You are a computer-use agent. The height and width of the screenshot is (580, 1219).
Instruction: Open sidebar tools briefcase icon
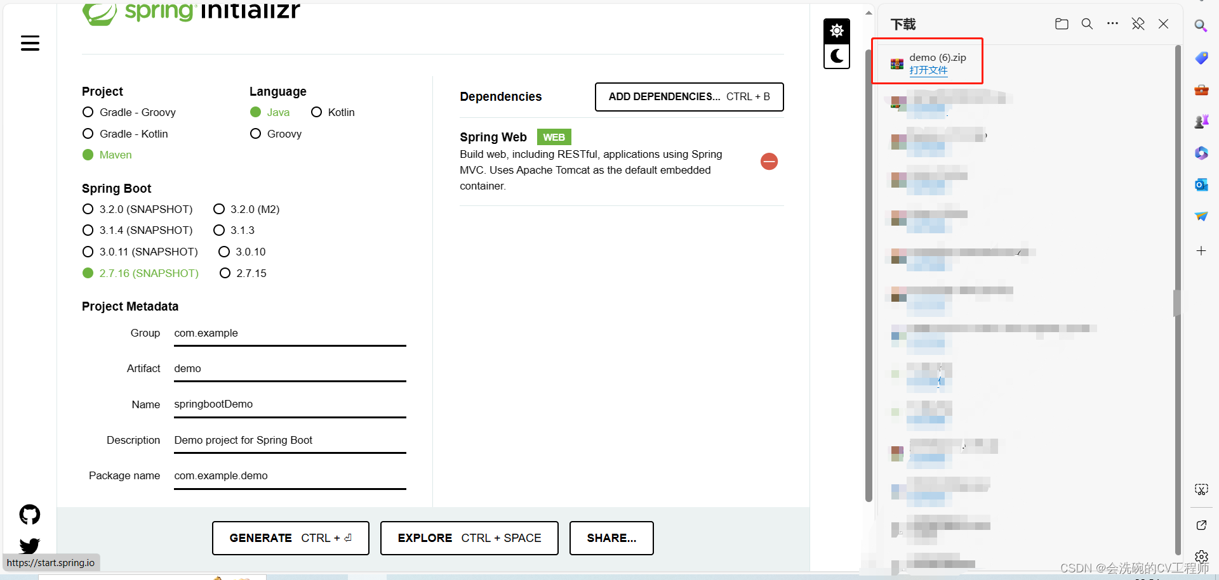pyautogui.click(x=1201, y=89)
